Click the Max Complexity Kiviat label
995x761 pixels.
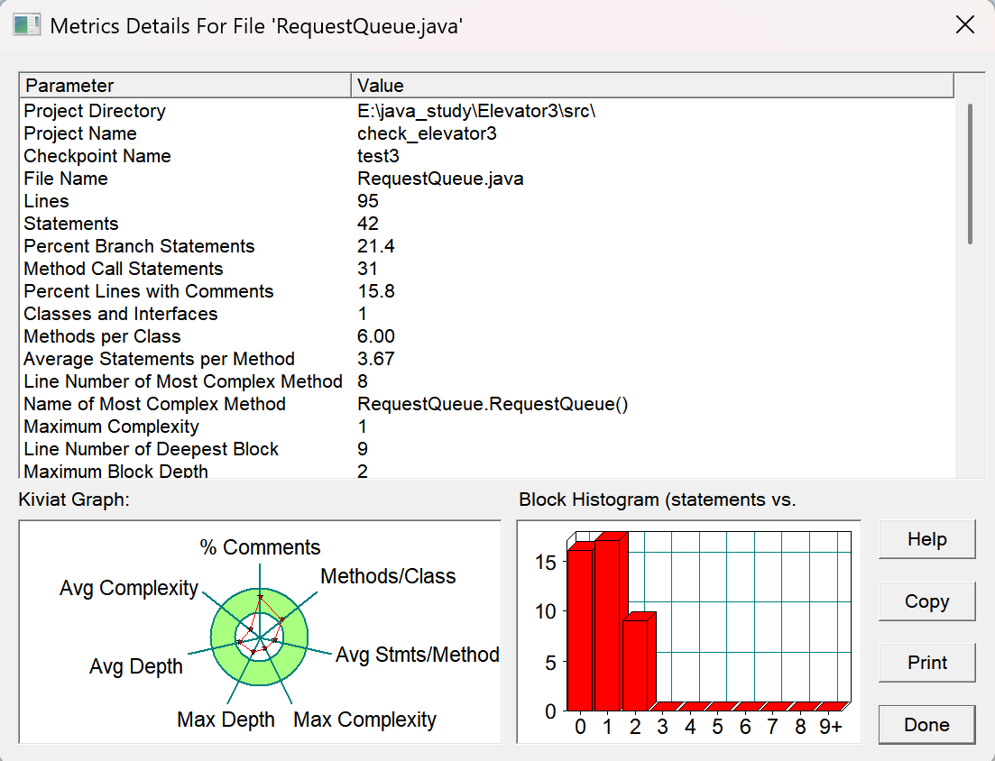[364, 720]
